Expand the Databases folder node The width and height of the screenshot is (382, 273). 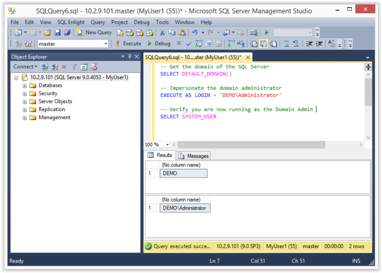(24, 86)
